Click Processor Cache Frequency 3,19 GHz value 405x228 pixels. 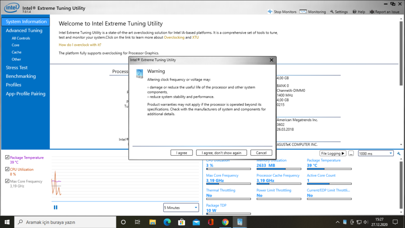(x=265, y=180)
